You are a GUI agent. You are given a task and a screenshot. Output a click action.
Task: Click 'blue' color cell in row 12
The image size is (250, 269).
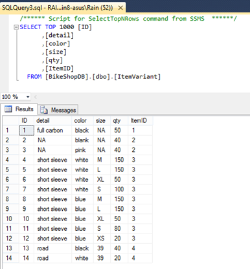[x=83, y=239]
